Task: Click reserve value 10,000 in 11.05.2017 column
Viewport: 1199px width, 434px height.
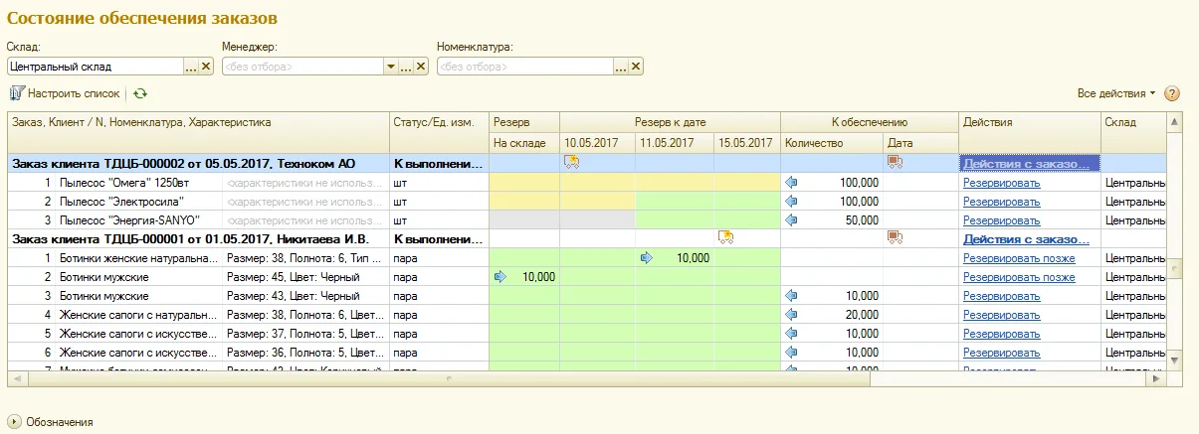Action: click(x=693, y=258)
